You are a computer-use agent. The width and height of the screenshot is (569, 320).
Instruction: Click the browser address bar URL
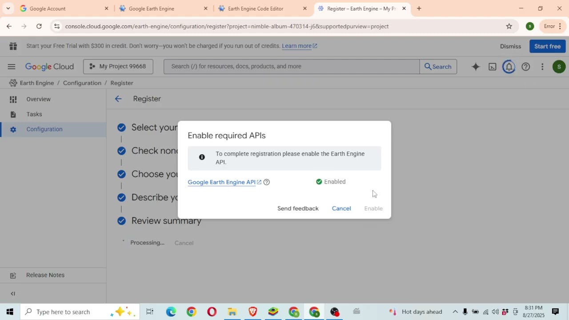227,26
